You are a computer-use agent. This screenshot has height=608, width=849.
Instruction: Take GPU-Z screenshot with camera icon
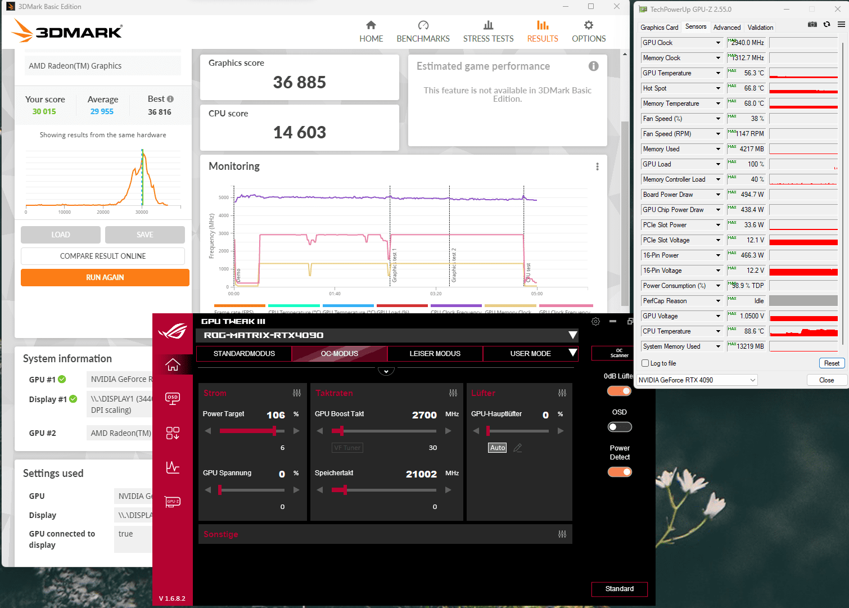pyautogui.click(x=812, y=24)
